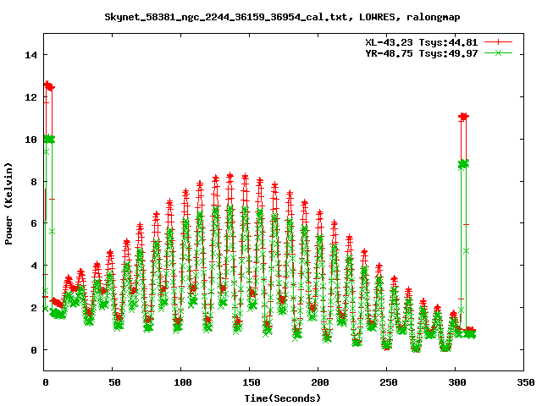Image resolution: width=542 pixels, height=406 pixels.
Task: Click y-axis tick label 4
Action: 34,266
